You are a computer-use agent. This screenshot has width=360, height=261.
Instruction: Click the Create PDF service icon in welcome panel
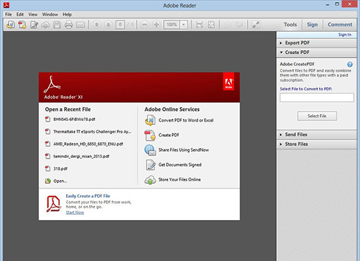[x=150, y=135]
